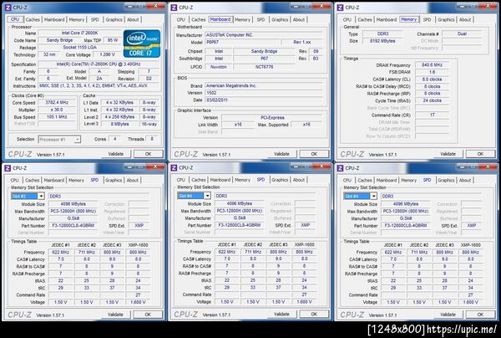
Task: Switch to CPU tab in the DRAM timings window
Action: (x=347, y=19)
